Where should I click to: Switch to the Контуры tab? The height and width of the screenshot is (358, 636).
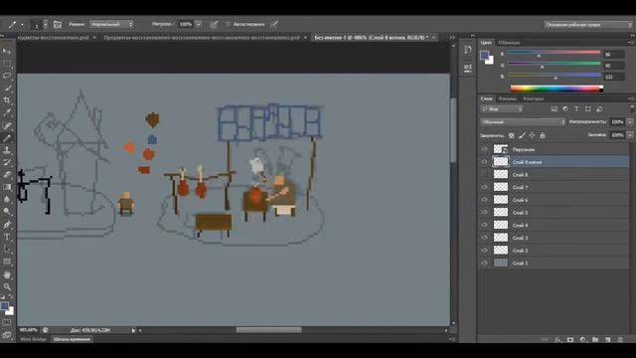[533, 98]
